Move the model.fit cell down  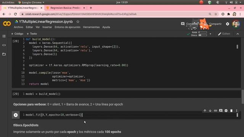tap(210, 111)
